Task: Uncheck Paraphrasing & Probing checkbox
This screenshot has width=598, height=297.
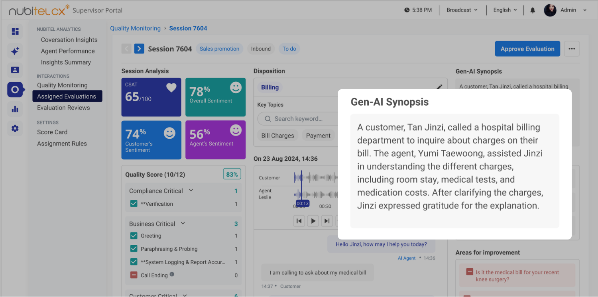Action: point(134,249)
